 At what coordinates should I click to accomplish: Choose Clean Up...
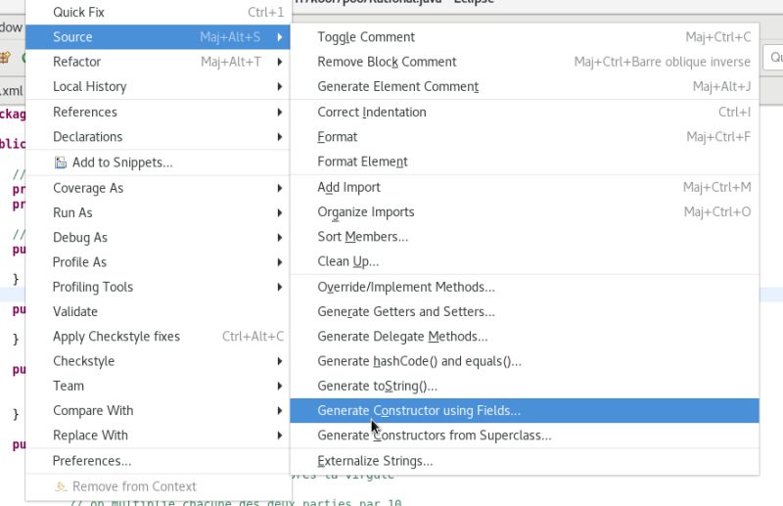[525, 261]
